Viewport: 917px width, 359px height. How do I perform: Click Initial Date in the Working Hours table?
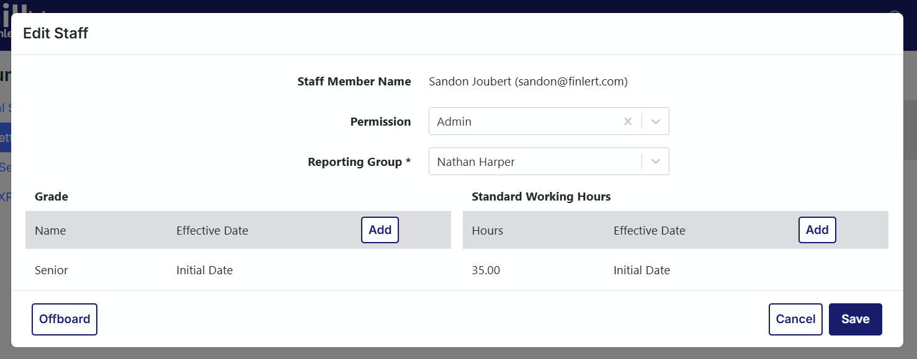pos(642,270)
